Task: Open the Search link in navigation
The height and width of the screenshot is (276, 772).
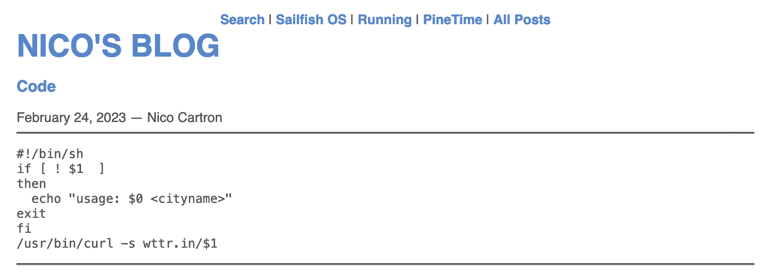Action: [242, 20]
